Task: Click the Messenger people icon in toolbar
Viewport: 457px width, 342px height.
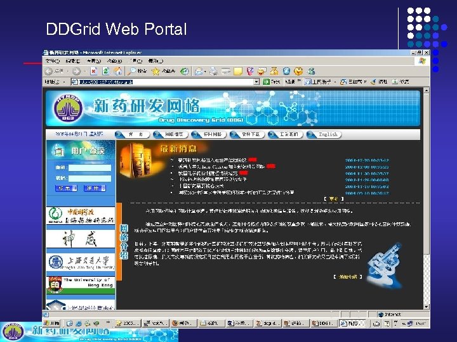Action: 311,71
